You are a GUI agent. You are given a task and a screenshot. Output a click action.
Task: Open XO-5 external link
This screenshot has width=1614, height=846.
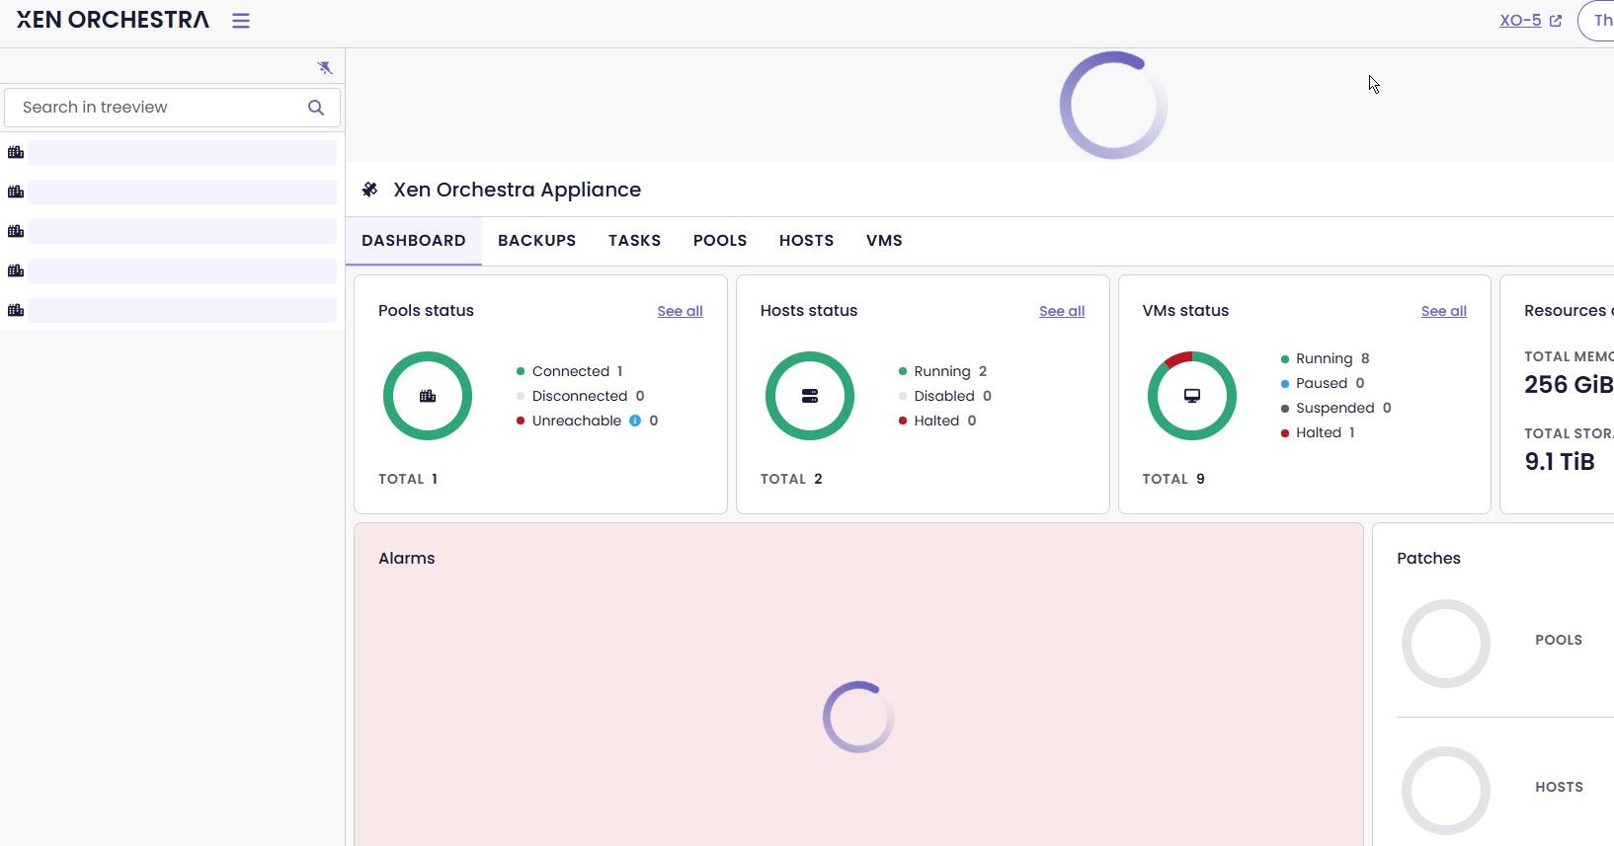click(1529, 21)
